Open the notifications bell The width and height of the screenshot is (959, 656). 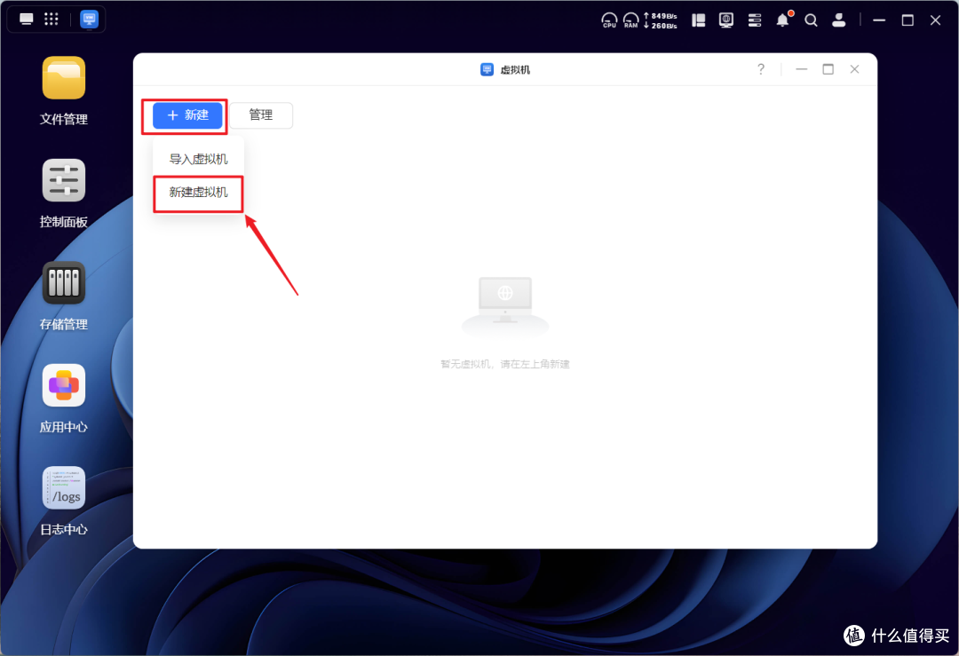(783, 20)
